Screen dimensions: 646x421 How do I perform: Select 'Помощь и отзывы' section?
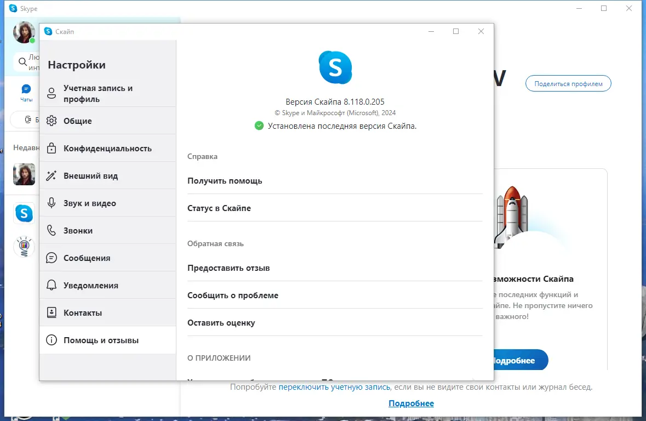coord(108,340)
